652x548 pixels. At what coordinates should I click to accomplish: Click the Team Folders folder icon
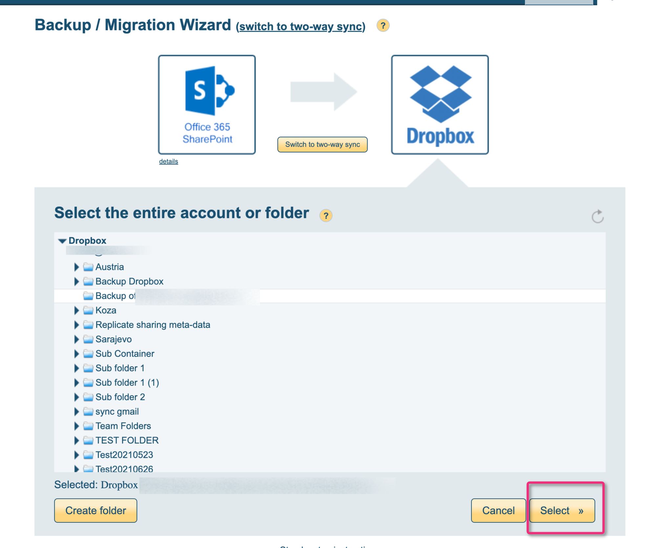click(88, 426)
